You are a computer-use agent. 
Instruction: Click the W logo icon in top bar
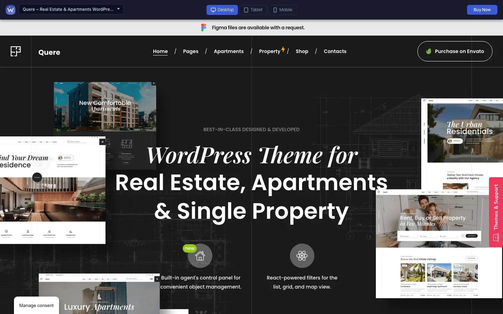click(10, 10)
